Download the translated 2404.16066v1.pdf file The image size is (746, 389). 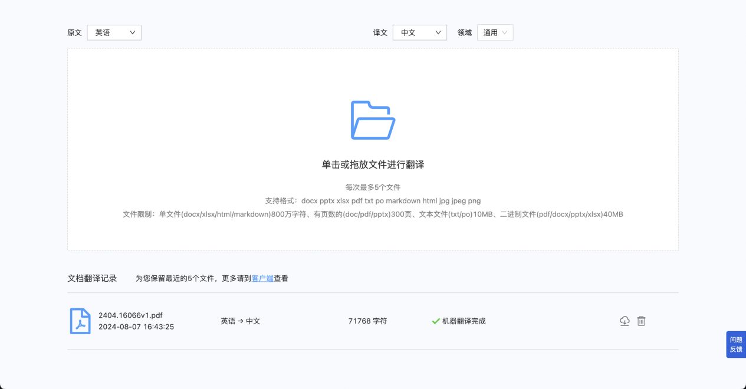click(625, 321)
